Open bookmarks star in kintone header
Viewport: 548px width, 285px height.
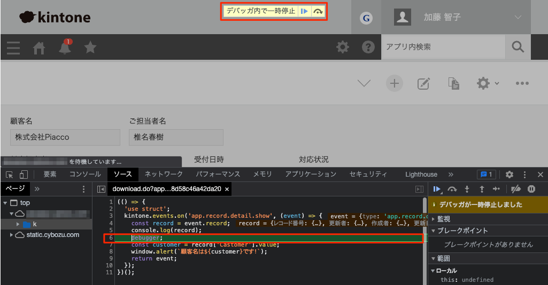tap(90, 47)
